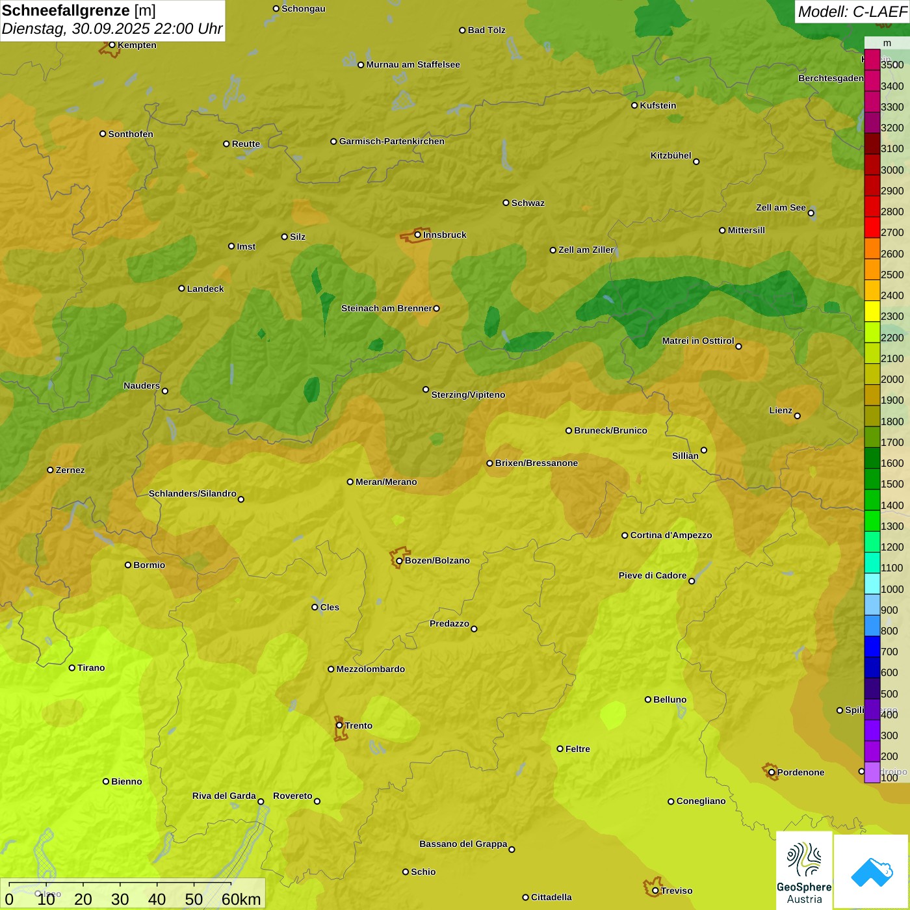Click the Schio label

(x=423, y=872)
